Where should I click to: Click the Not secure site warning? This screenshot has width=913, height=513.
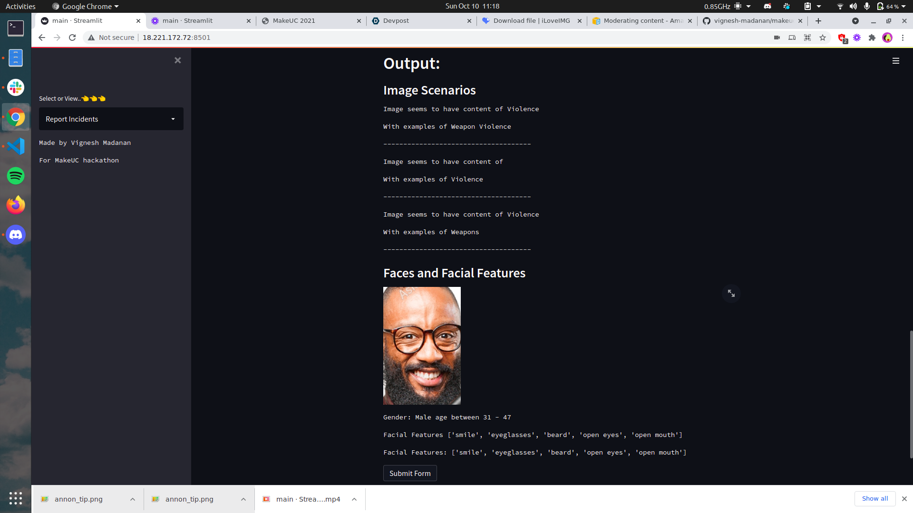(x=111, y=38)
